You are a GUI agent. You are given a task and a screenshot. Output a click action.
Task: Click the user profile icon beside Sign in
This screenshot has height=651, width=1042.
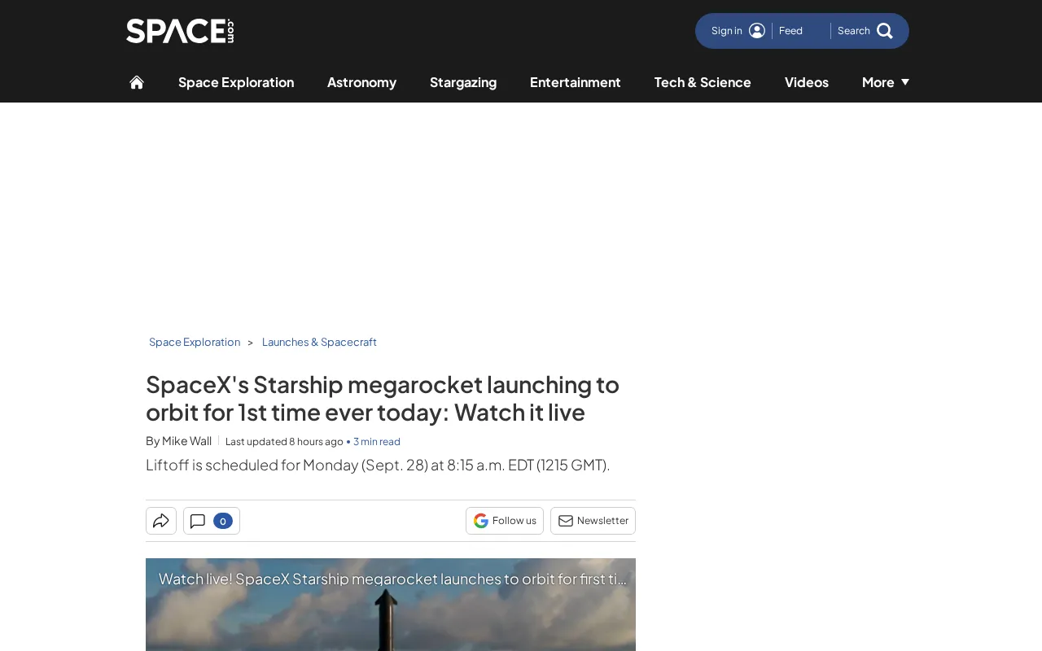pos(757,31)
